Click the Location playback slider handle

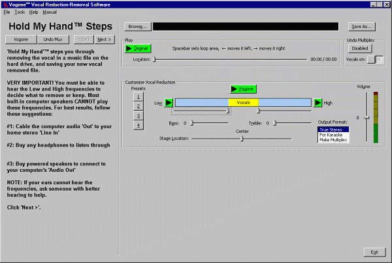[154, 59]
